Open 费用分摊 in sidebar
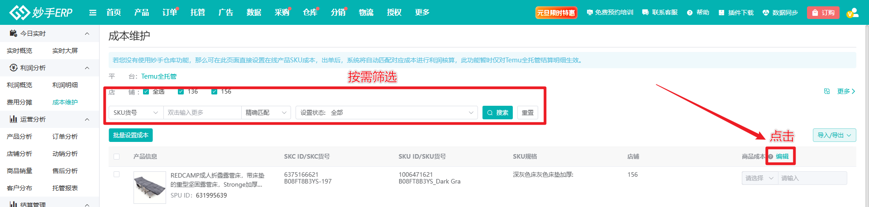 pyautogui.click(x=19, y=102)
